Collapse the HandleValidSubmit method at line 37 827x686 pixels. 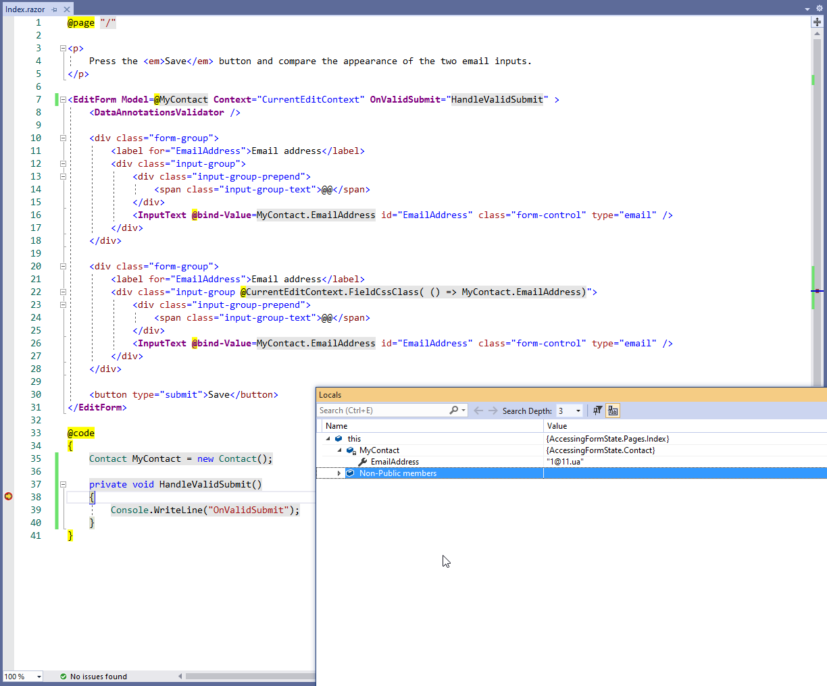63,485
